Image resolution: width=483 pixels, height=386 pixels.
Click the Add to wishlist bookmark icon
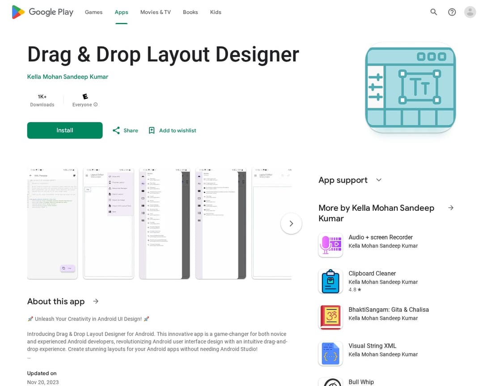152,130
